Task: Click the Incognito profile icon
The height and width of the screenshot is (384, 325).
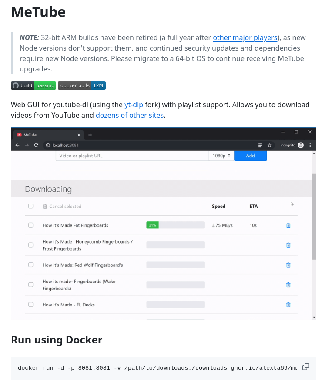Action: [301, 145]
